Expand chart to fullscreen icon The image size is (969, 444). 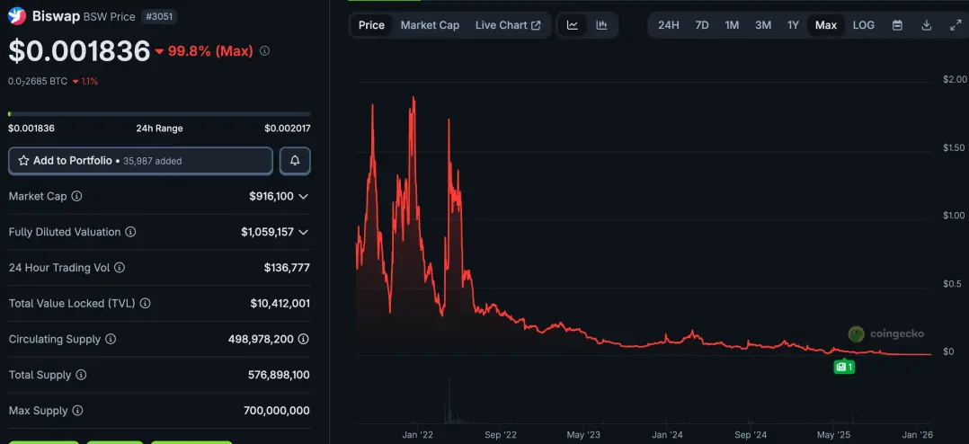(955, 25)
